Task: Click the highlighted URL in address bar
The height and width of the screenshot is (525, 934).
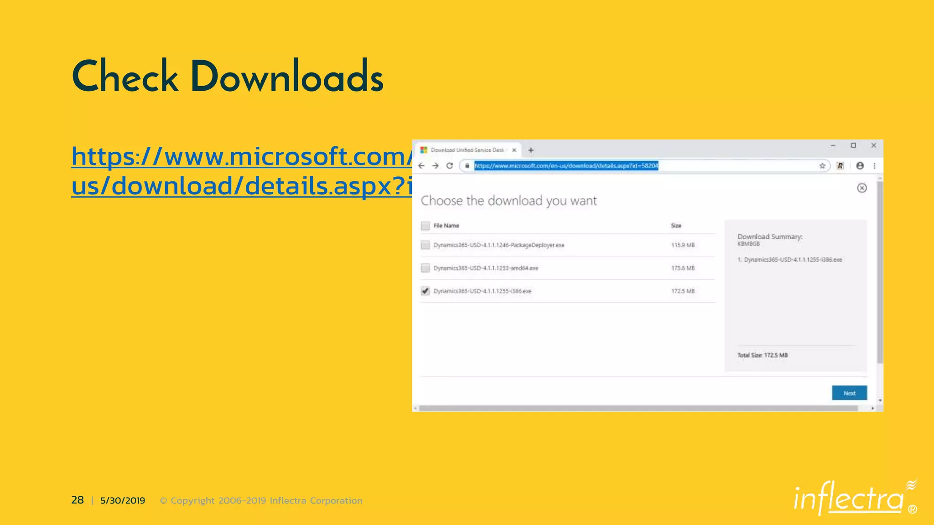Action: 566,166
